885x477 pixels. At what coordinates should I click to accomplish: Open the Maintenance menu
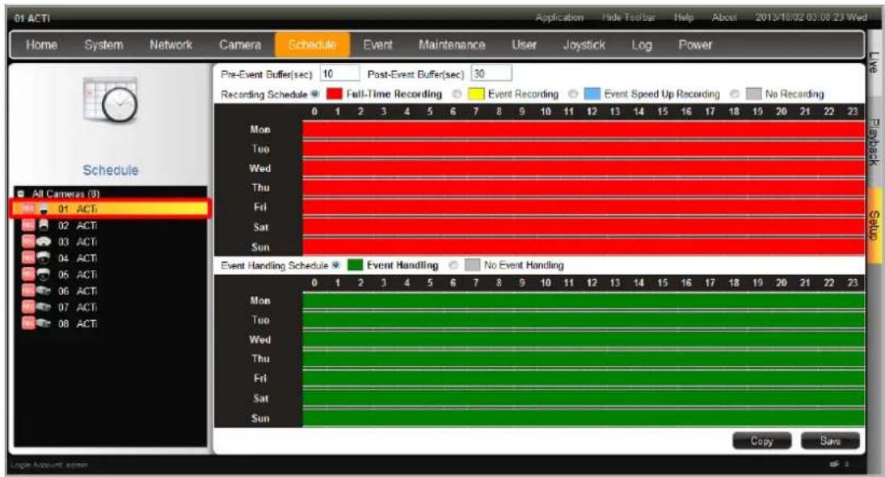tap(452, 44)
